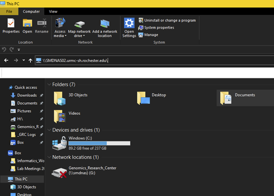Open recent locations dropdown arrow
This screenshot has width=274, height=196.
pyautogui.click(x=24, y=60)
